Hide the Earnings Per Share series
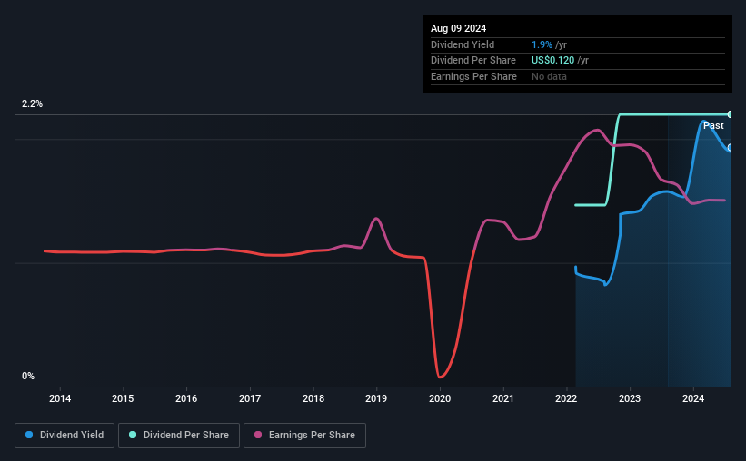This screenshot has height=461, width=746. 304,436
